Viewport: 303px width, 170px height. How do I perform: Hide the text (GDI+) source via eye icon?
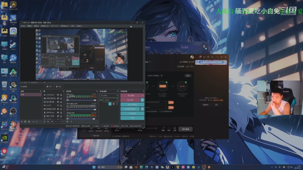[58, 95]
